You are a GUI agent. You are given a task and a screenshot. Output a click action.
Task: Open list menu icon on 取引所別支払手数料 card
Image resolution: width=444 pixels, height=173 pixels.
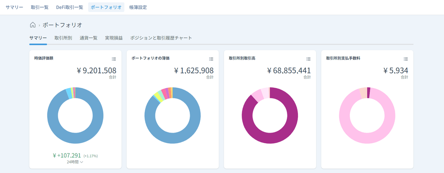pyautogui.click(x=406, y=59)
